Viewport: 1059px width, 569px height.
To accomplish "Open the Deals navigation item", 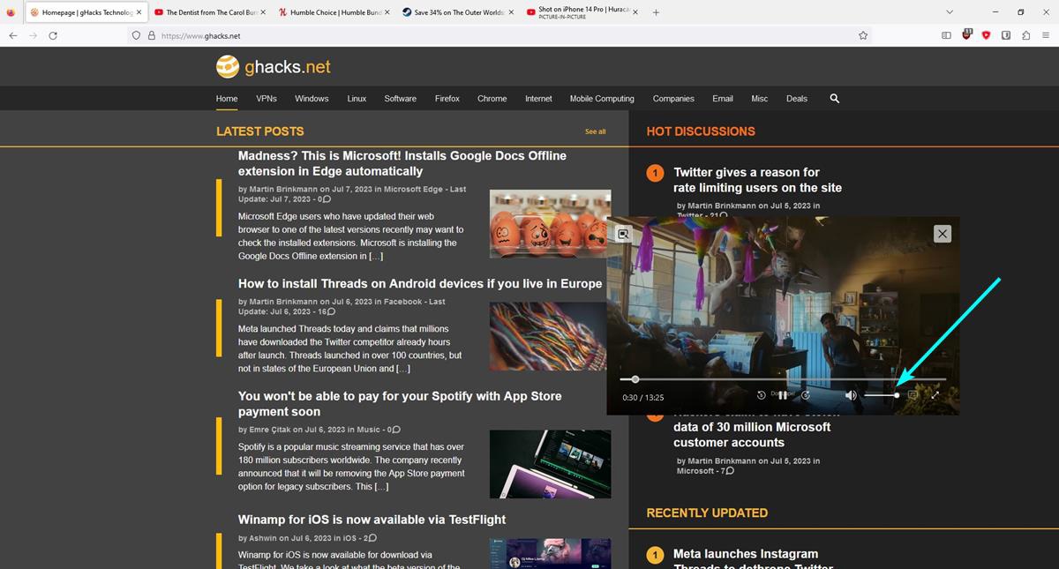I will click(x=797, y=99).
